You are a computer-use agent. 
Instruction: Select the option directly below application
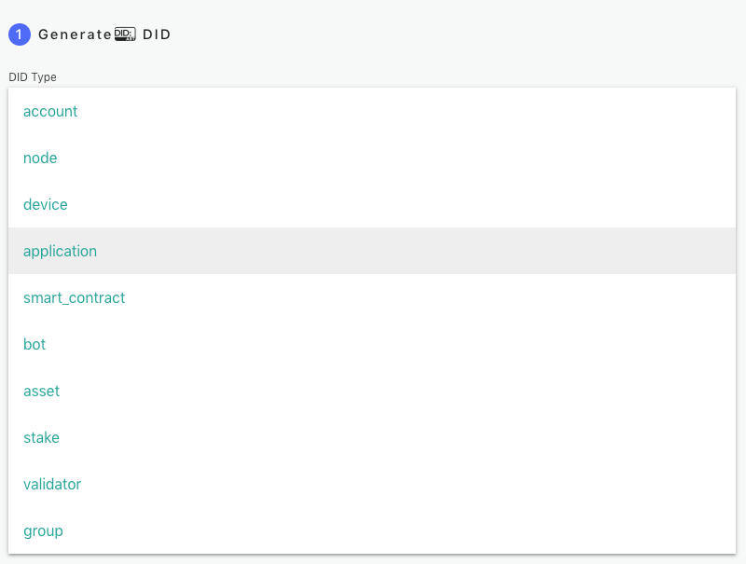pos(74,297)
